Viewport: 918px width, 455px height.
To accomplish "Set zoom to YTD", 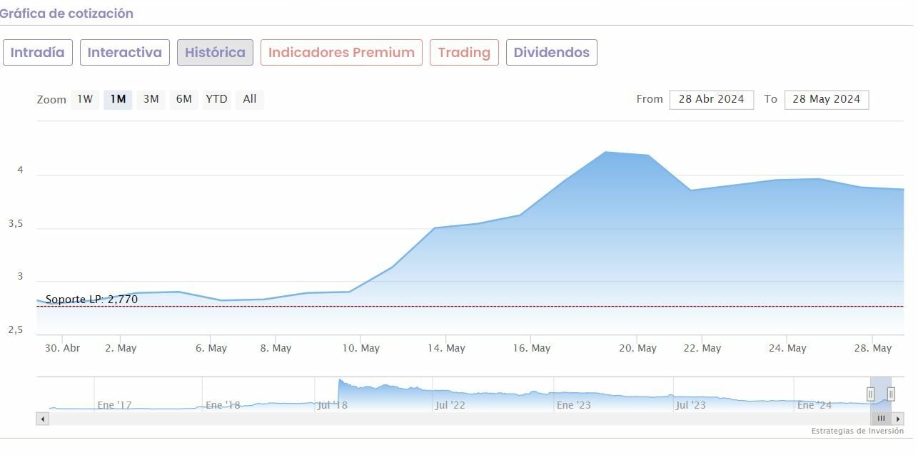I will [216, 99].
